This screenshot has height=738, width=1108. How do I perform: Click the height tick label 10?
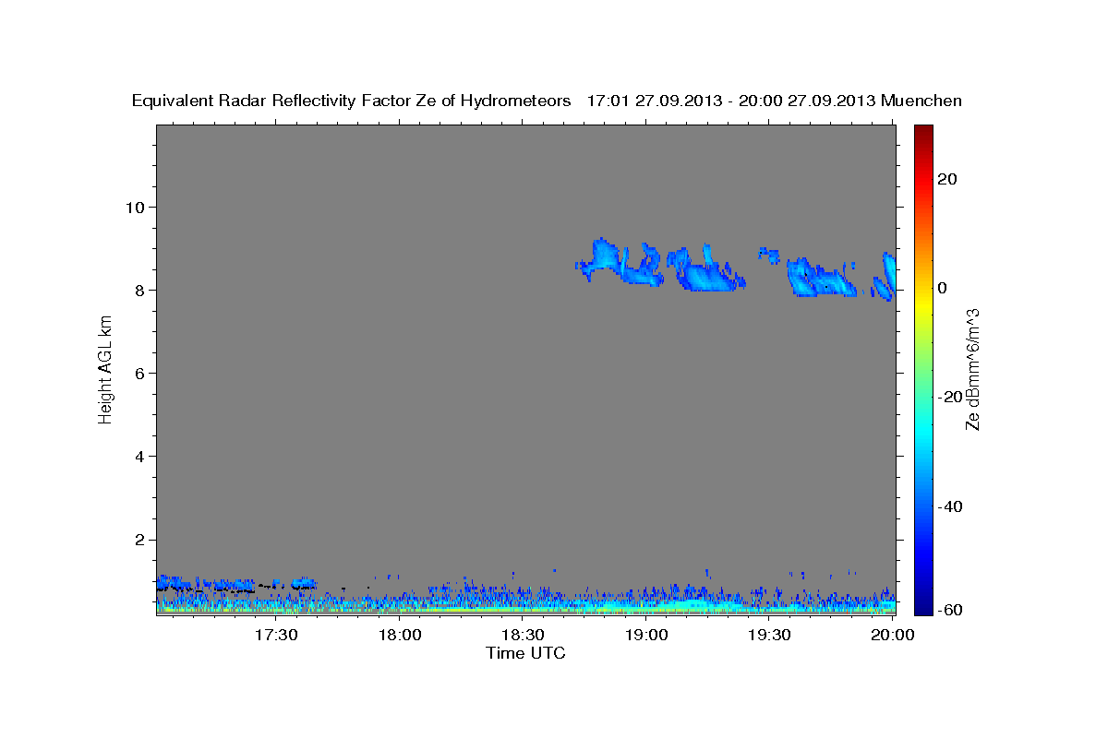tap(137, 207)
